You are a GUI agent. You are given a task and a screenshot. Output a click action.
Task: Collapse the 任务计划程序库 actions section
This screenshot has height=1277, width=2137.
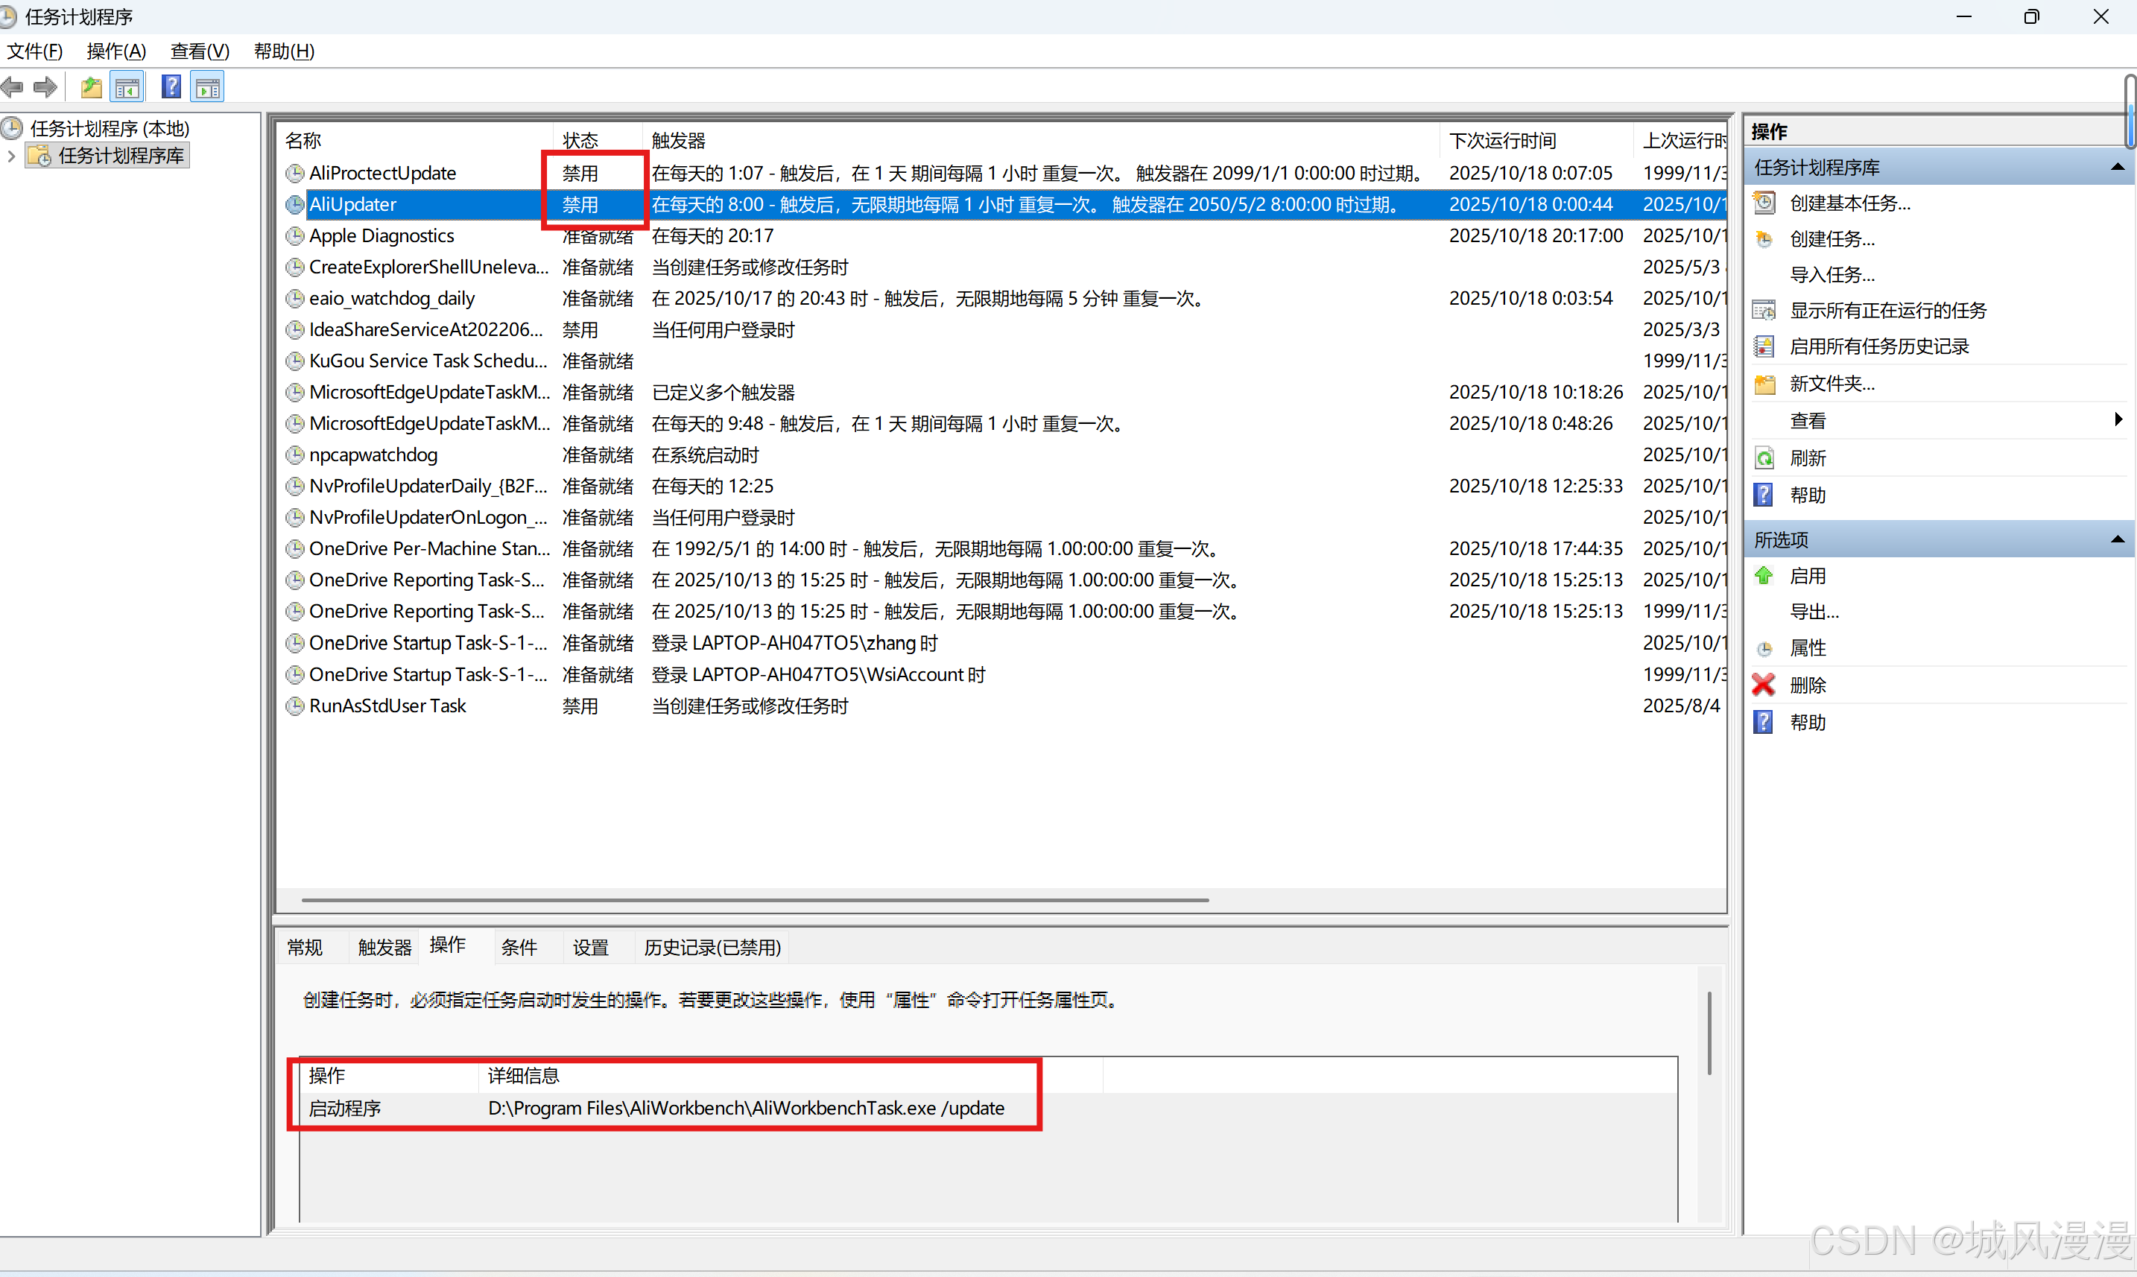click(2117, 167)
